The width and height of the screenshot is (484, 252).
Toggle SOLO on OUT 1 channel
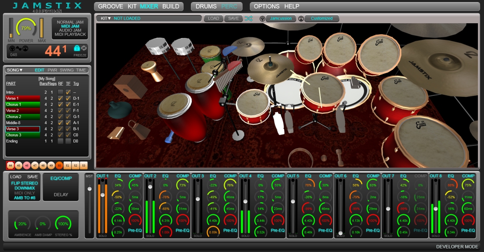[103, 236]
